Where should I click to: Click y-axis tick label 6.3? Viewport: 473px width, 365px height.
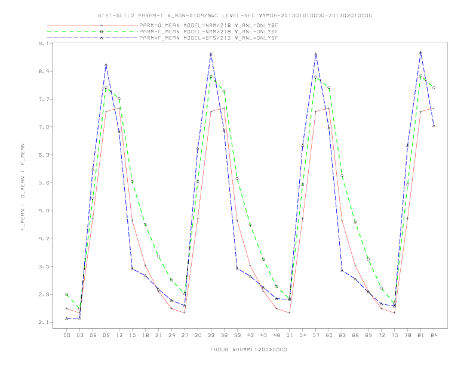[43, 155]
